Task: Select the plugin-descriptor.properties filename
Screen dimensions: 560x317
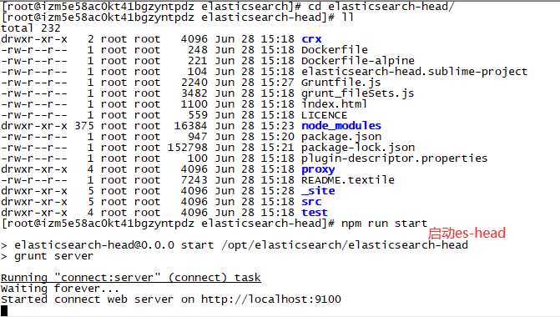Action: pyautogui.click(x=394, y=158)
